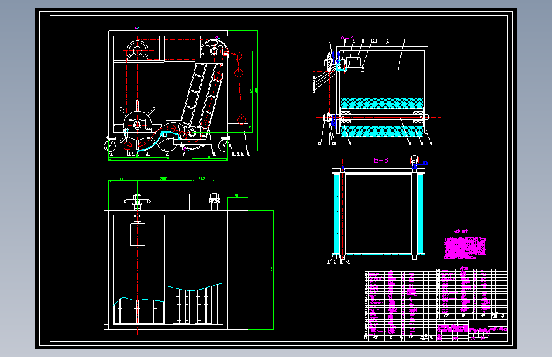This screenshot has height=357, width=552.
Task: Select the upper cyan hatched band in A-A view
Action: pos(382,103)
